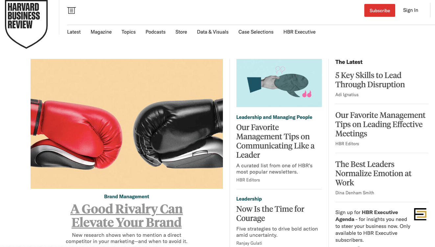The width and height of the screenshot is (435, 247).
Task: Open Now Is the Time for Courage article
Action: point(270,214)
